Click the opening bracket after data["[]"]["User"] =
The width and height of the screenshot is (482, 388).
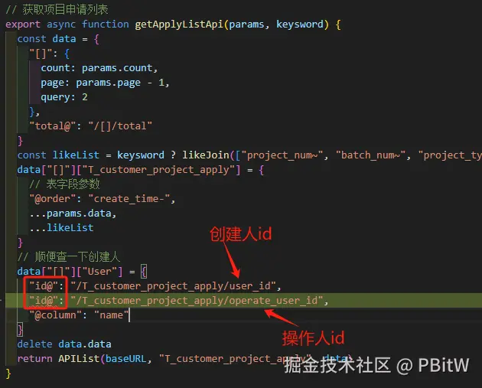144,272
